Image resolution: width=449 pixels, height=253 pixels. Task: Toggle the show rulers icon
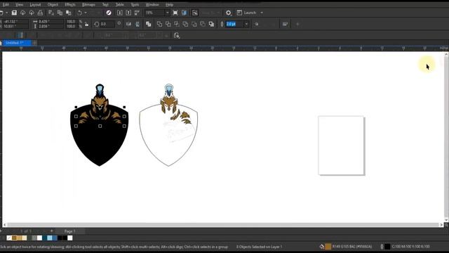(184, 13)
